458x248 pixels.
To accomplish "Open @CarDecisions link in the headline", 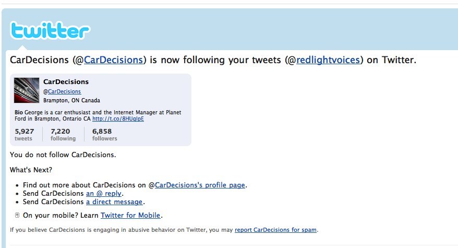I will [x=113, y=60].
